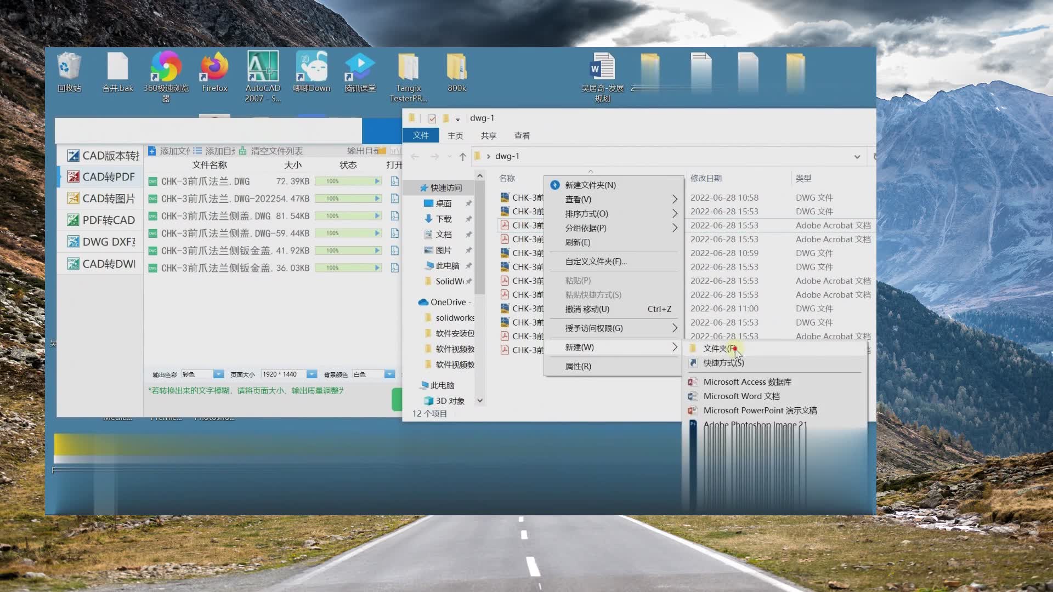Select DWG DXF互转 mode
Viewport: 1053px width, 592px height.
tap(107, 241)
